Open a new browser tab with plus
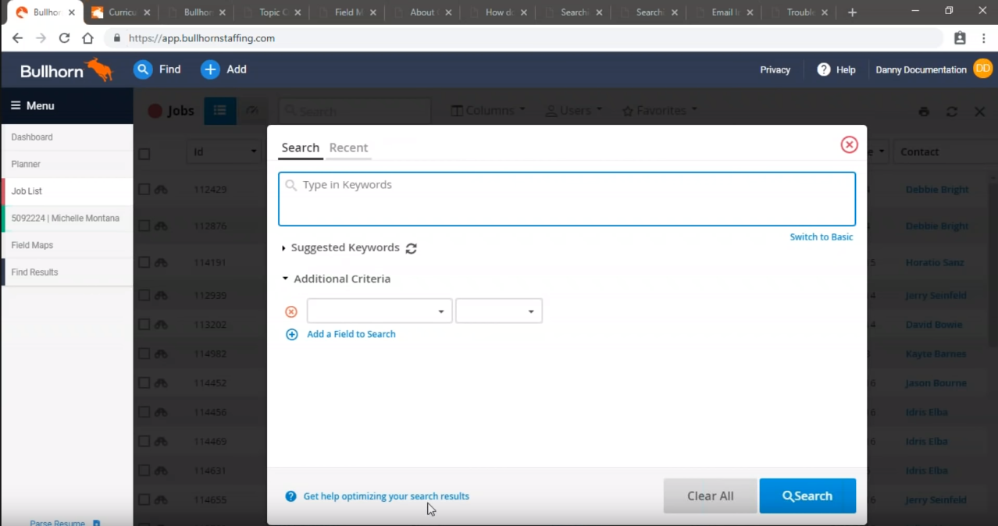 tap(852, 12)
